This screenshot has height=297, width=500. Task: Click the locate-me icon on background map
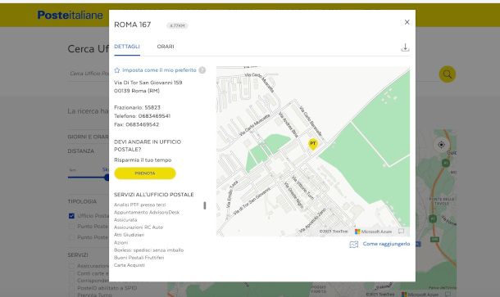click(441, 145)
